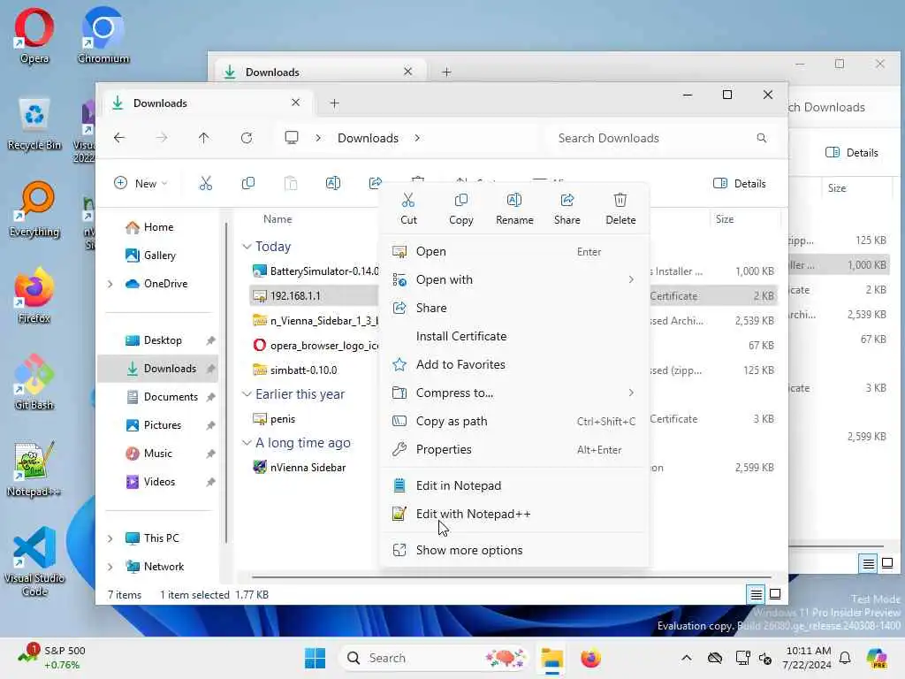Select Add to Favorites
Screen dimensions: 905x679
tap(514, 364)
